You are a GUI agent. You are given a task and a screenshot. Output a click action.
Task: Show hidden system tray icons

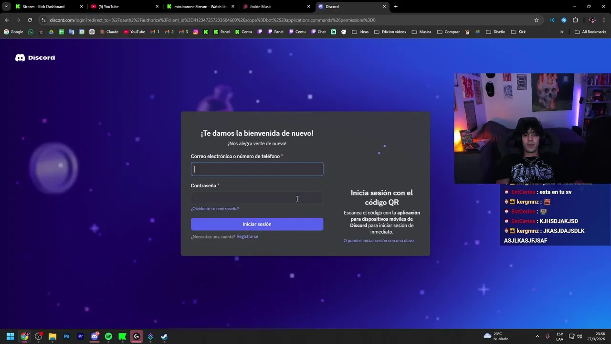coord(537,336)
